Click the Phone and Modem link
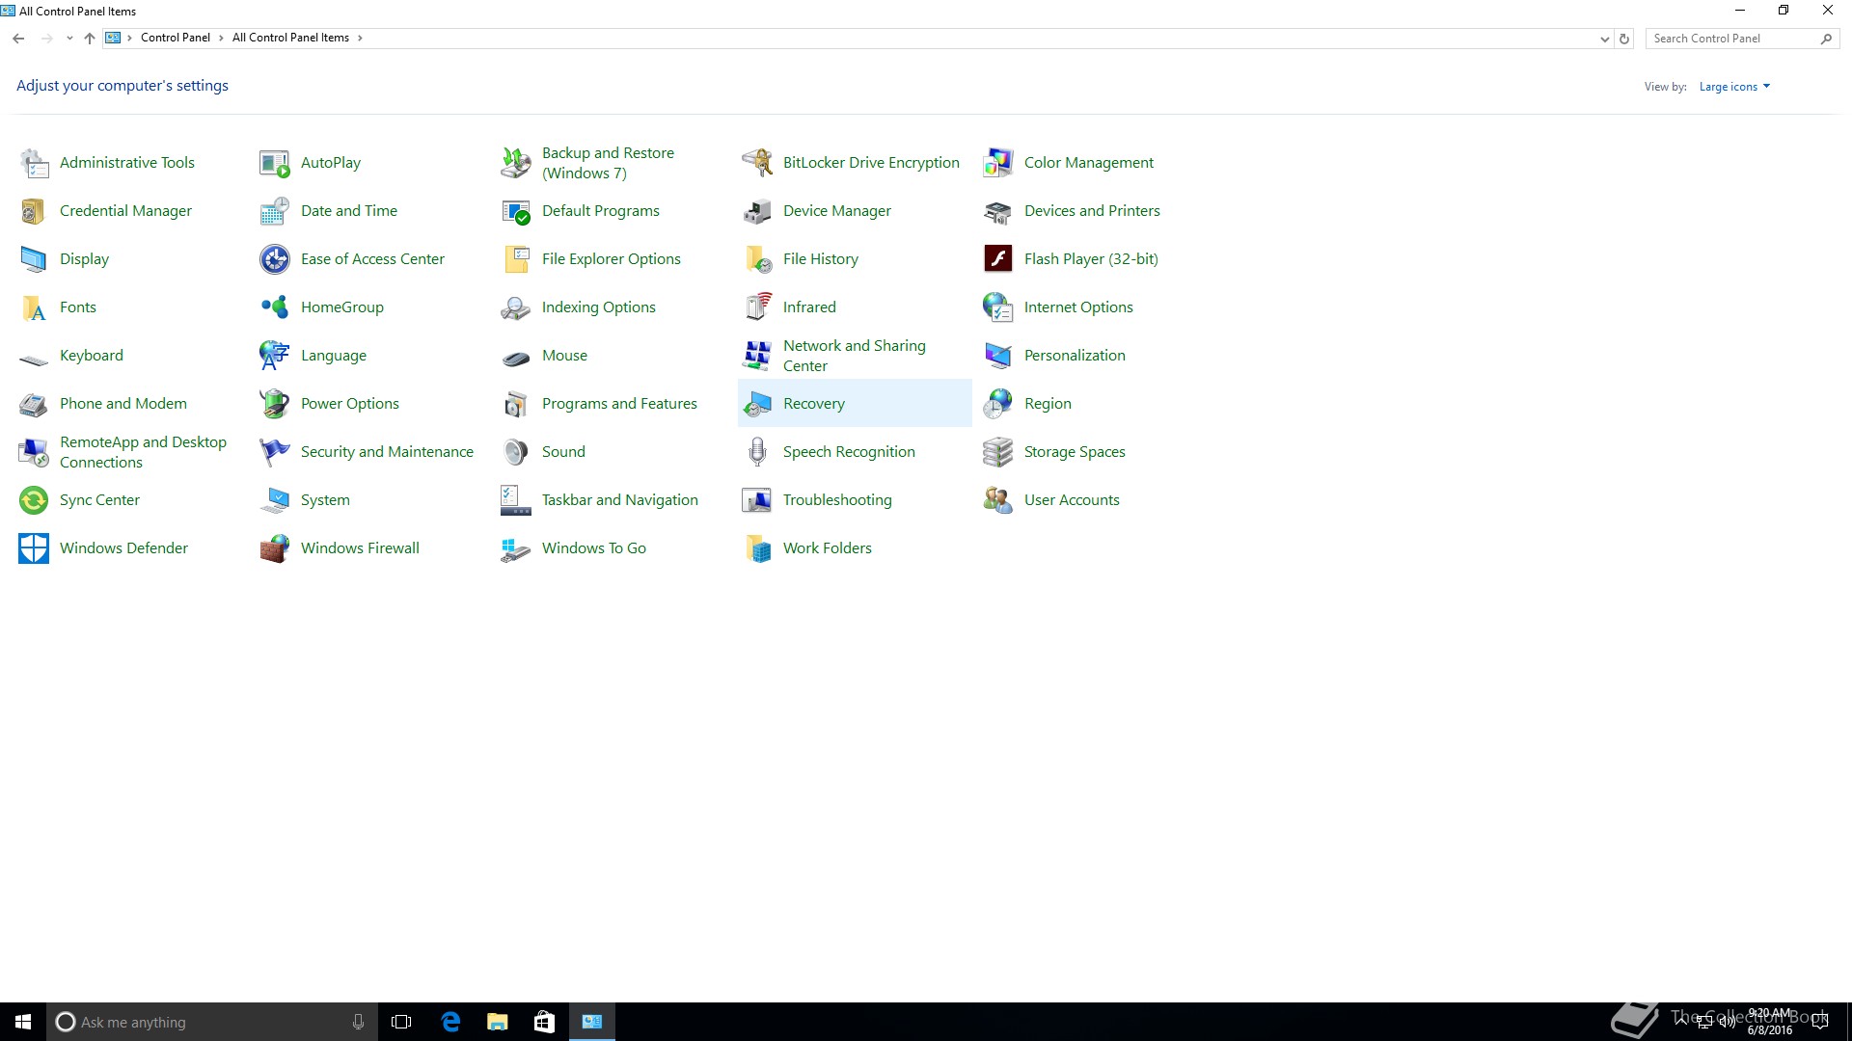This screenshot has height=1041, width=1852. (x=123, y=404)
